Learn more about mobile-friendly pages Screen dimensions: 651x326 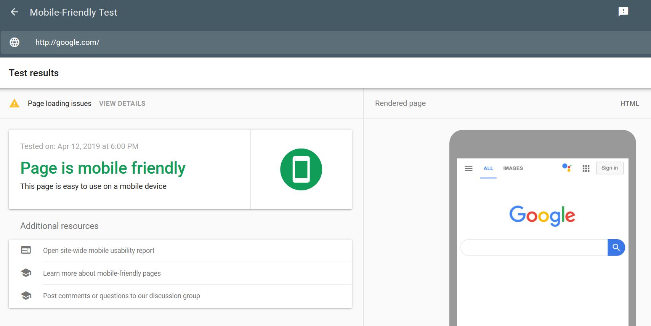tap(102, 273)
